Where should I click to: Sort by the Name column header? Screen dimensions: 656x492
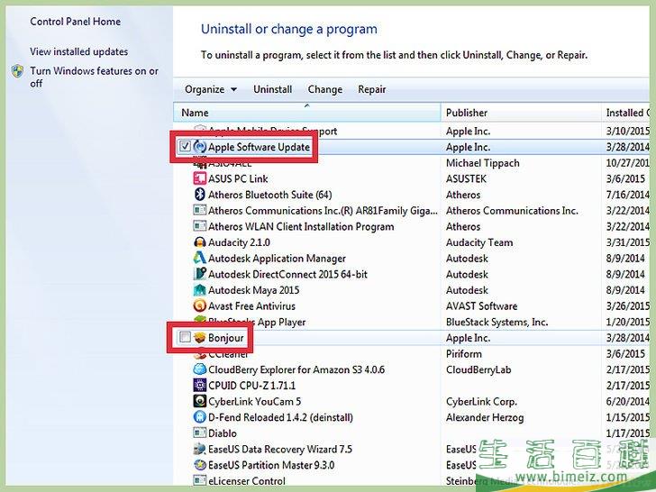(x=307, y=113)
